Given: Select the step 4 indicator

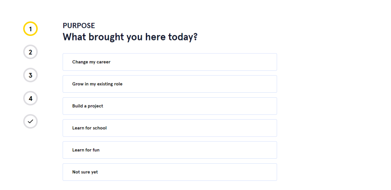Looking at the screenshot, I should tap(31, 98).
